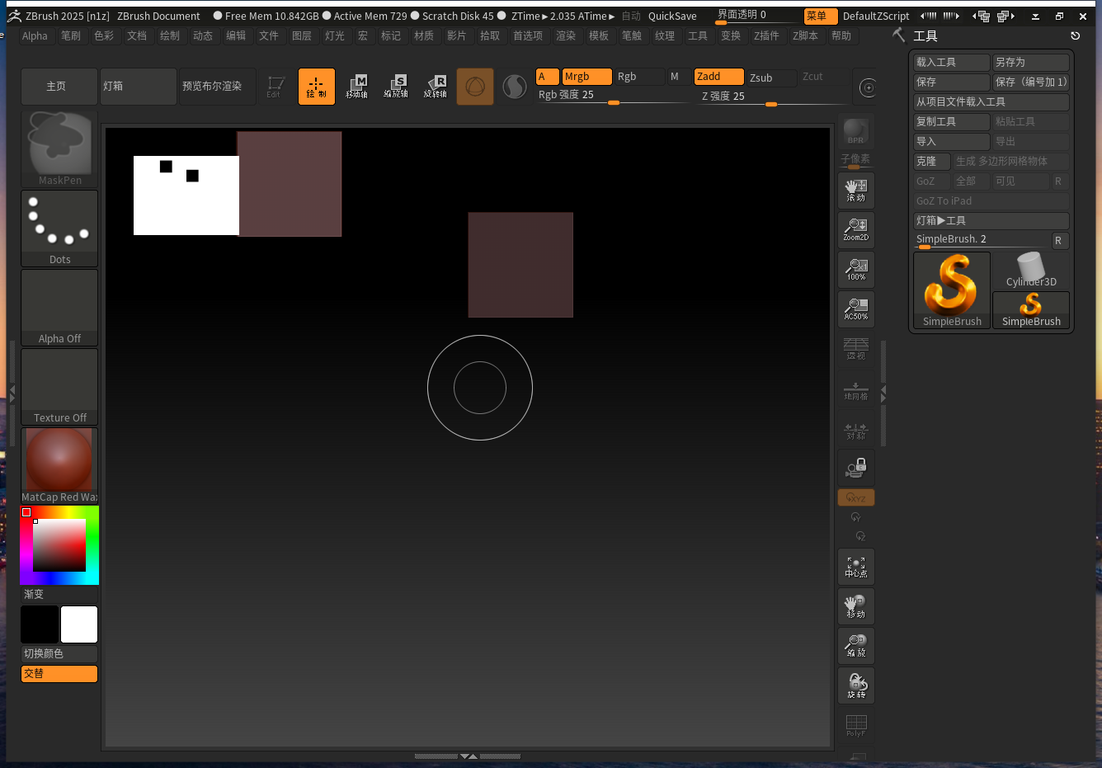Select the 旋转轴 (Rotate) gizmo tool

point(436,87)
